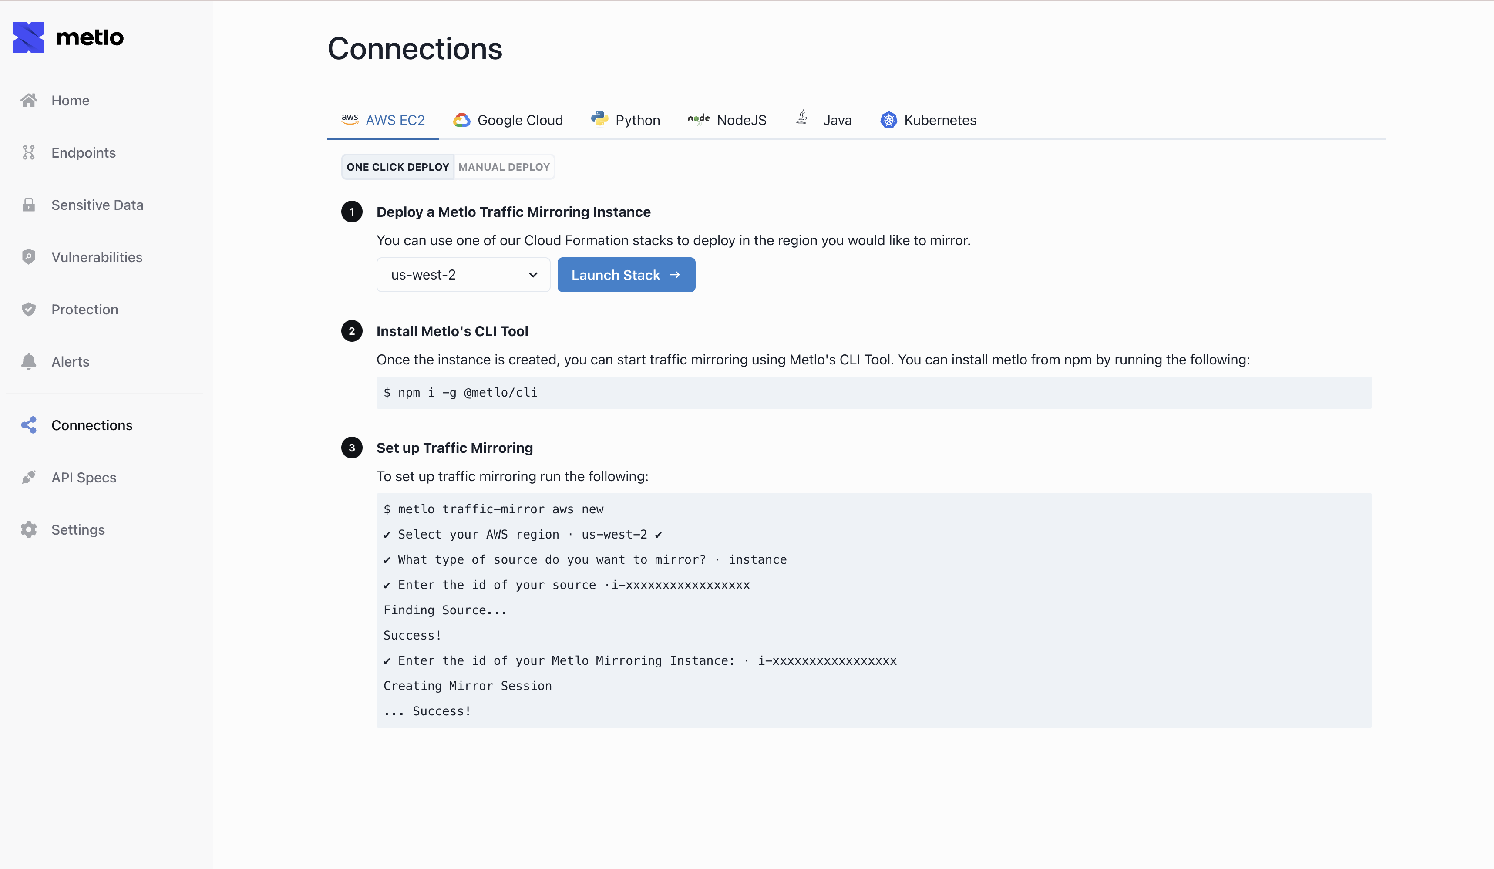Click the Cloud Formation stacks description text
The height and width of the screenshot is (869, 1494).
coord(673,240)
